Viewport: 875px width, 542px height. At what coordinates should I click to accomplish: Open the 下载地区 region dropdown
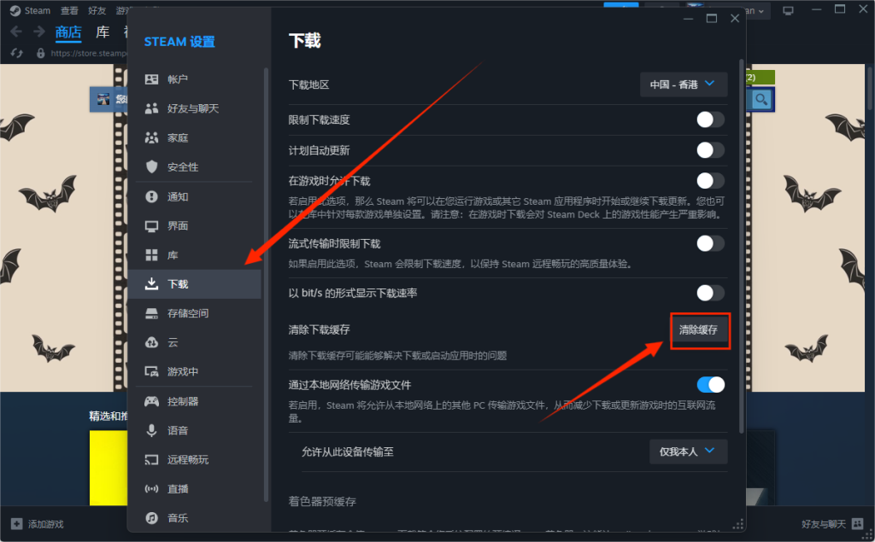pos(684,85)
